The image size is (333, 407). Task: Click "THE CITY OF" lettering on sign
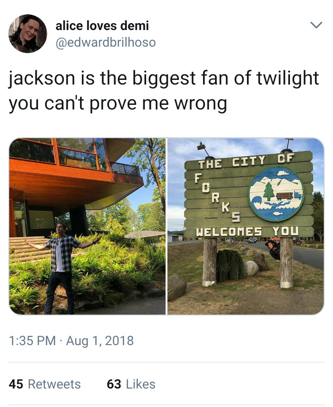coord(247,161)
